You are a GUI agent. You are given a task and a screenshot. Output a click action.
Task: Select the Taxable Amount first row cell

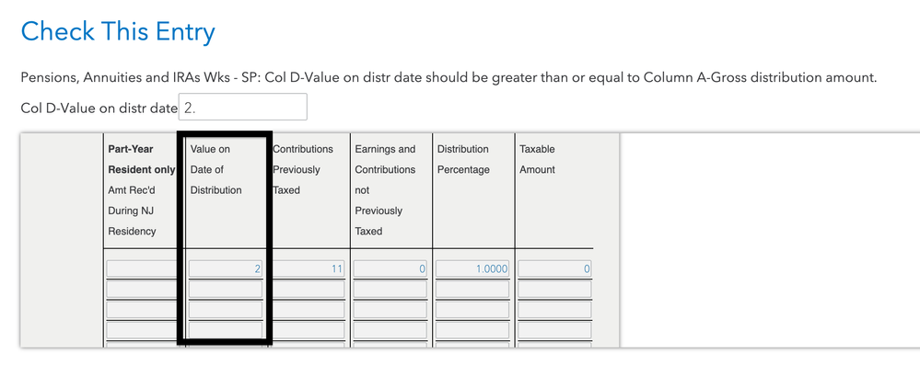pos(554,268)
